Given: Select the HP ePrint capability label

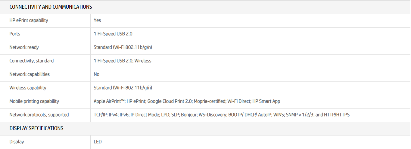Looking at the screenshot, I should (x=29, y=20).
